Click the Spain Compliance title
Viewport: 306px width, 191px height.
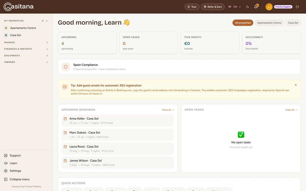click(x=86, y=65)
